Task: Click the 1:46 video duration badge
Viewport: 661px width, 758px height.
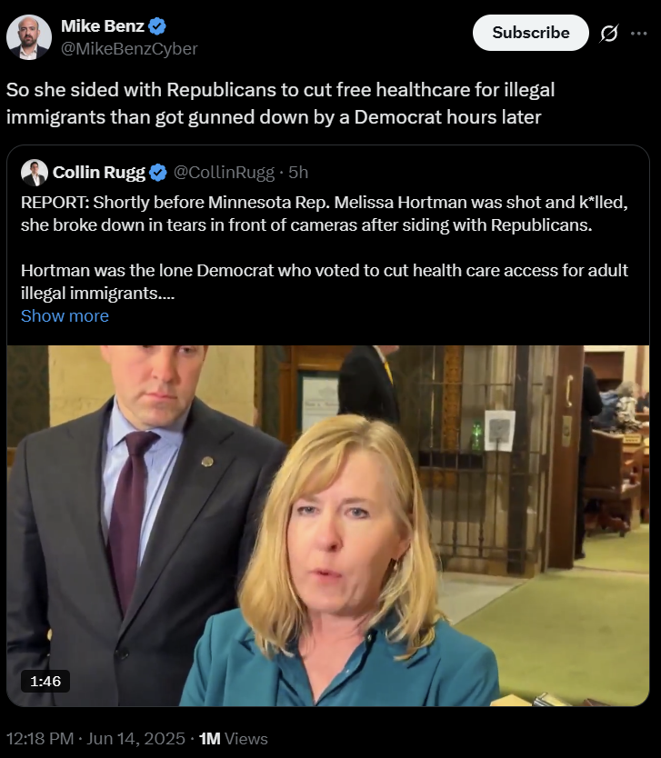Action: 45,681
